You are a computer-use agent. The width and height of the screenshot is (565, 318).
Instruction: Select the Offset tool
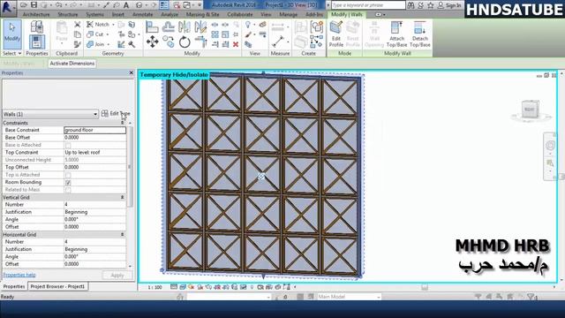tap(169, 26)
